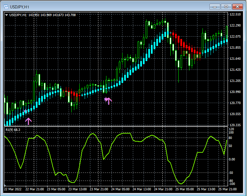The height and width of the screenshot is (196, 247).
Task: Click the 121.855 price scale label
Action: (x=235, y=48)
